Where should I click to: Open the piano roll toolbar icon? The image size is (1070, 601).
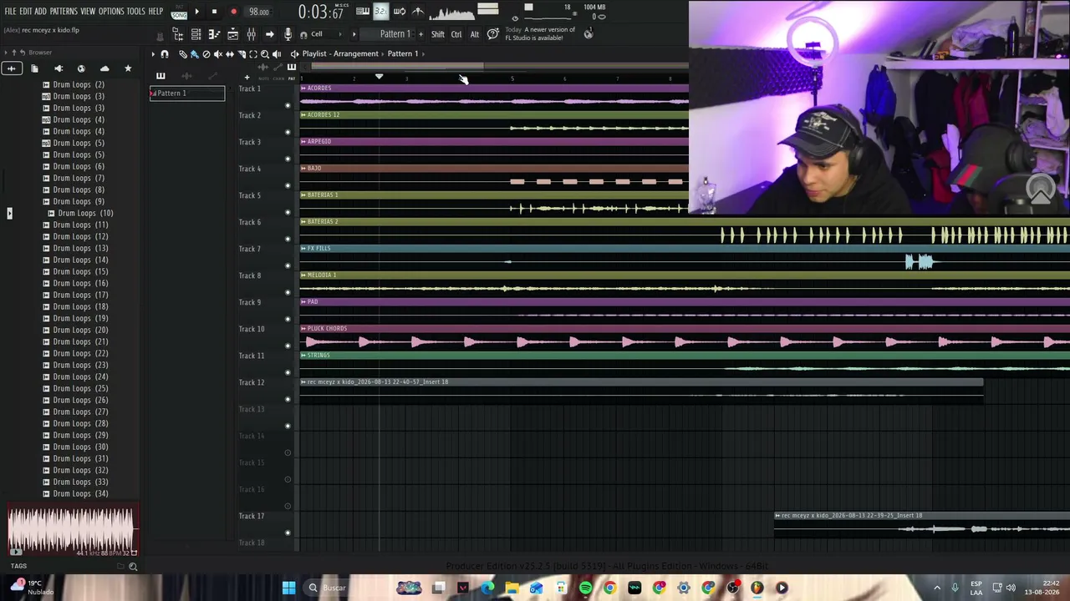(214, 34)
